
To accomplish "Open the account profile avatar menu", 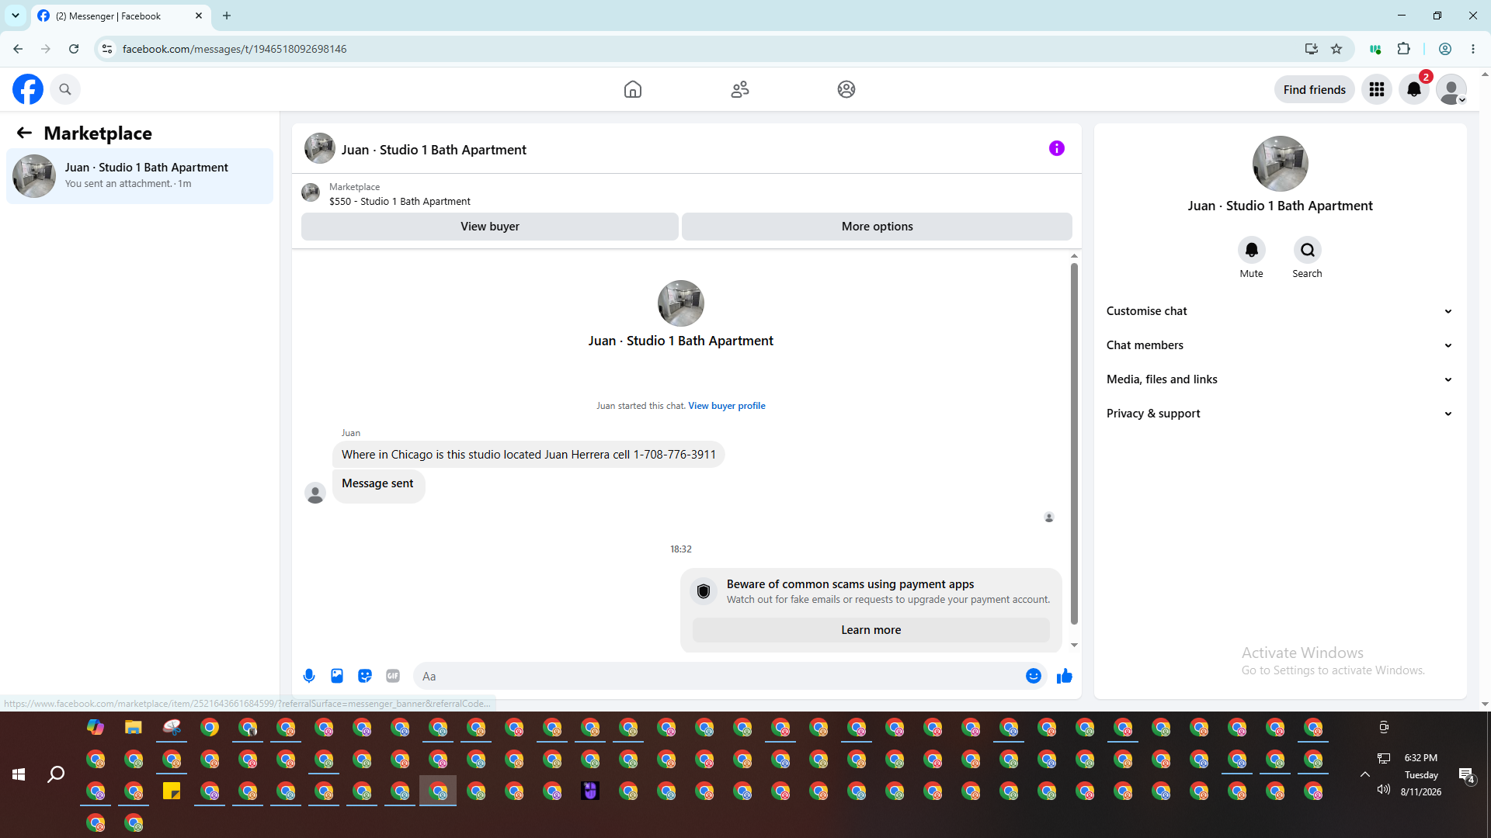I will point(1451,90).
